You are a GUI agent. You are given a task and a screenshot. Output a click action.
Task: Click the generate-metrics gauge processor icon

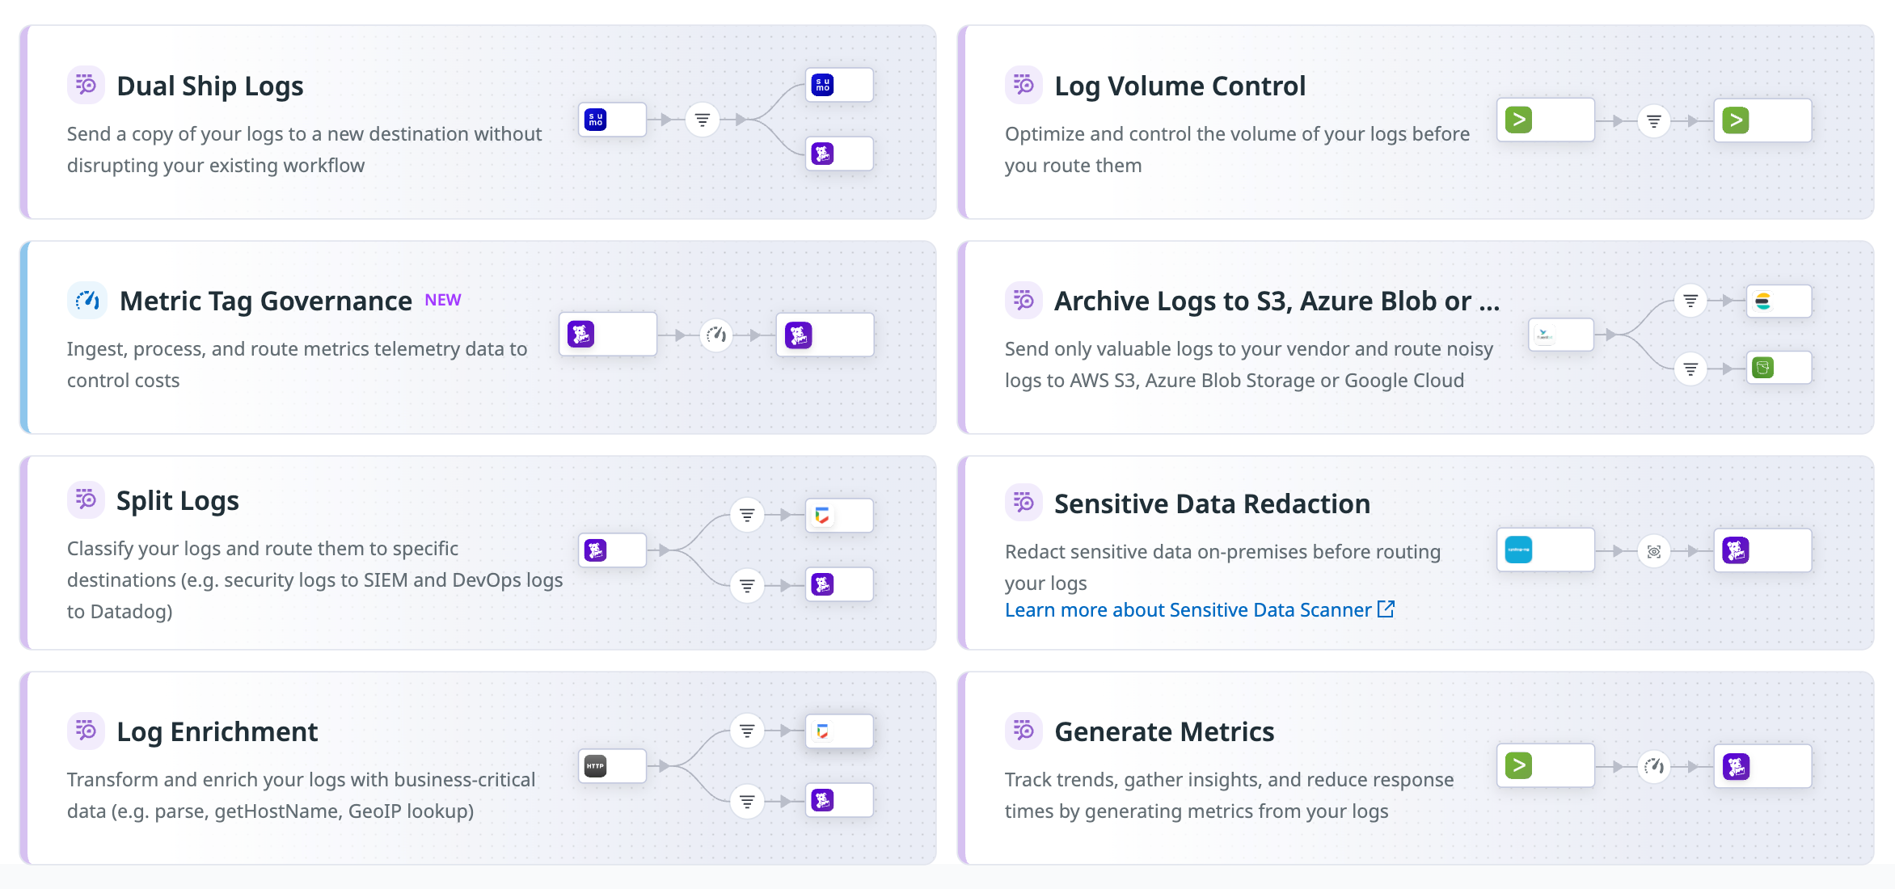tap(1654, 766)
